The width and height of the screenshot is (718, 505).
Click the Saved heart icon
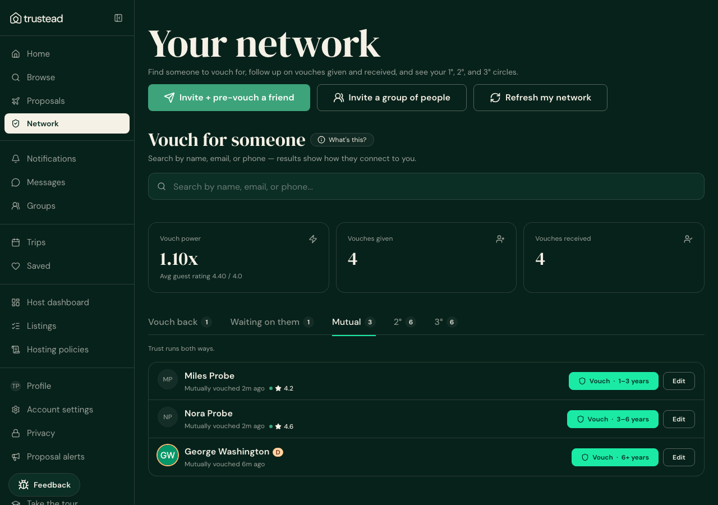[16, 266]
